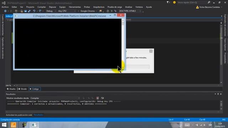Click the account warning triangle icon
This screenshot has height=128, width=228.
197,7
